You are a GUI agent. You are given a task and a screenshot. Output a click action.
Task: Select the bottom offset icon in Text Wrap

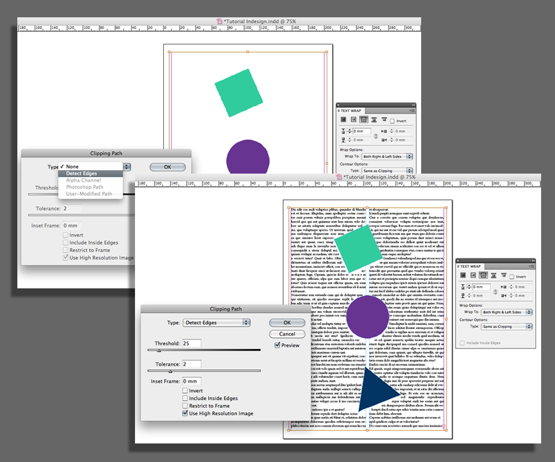(x=462, y=296)
